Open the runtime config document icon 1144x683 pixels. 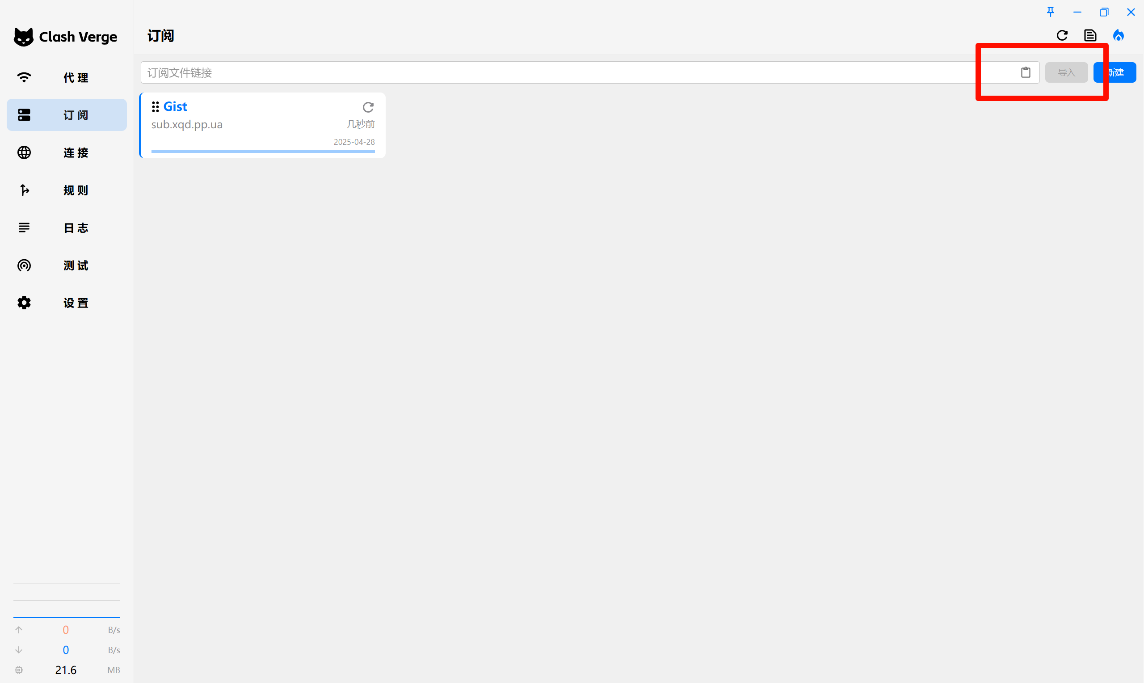1090,35
